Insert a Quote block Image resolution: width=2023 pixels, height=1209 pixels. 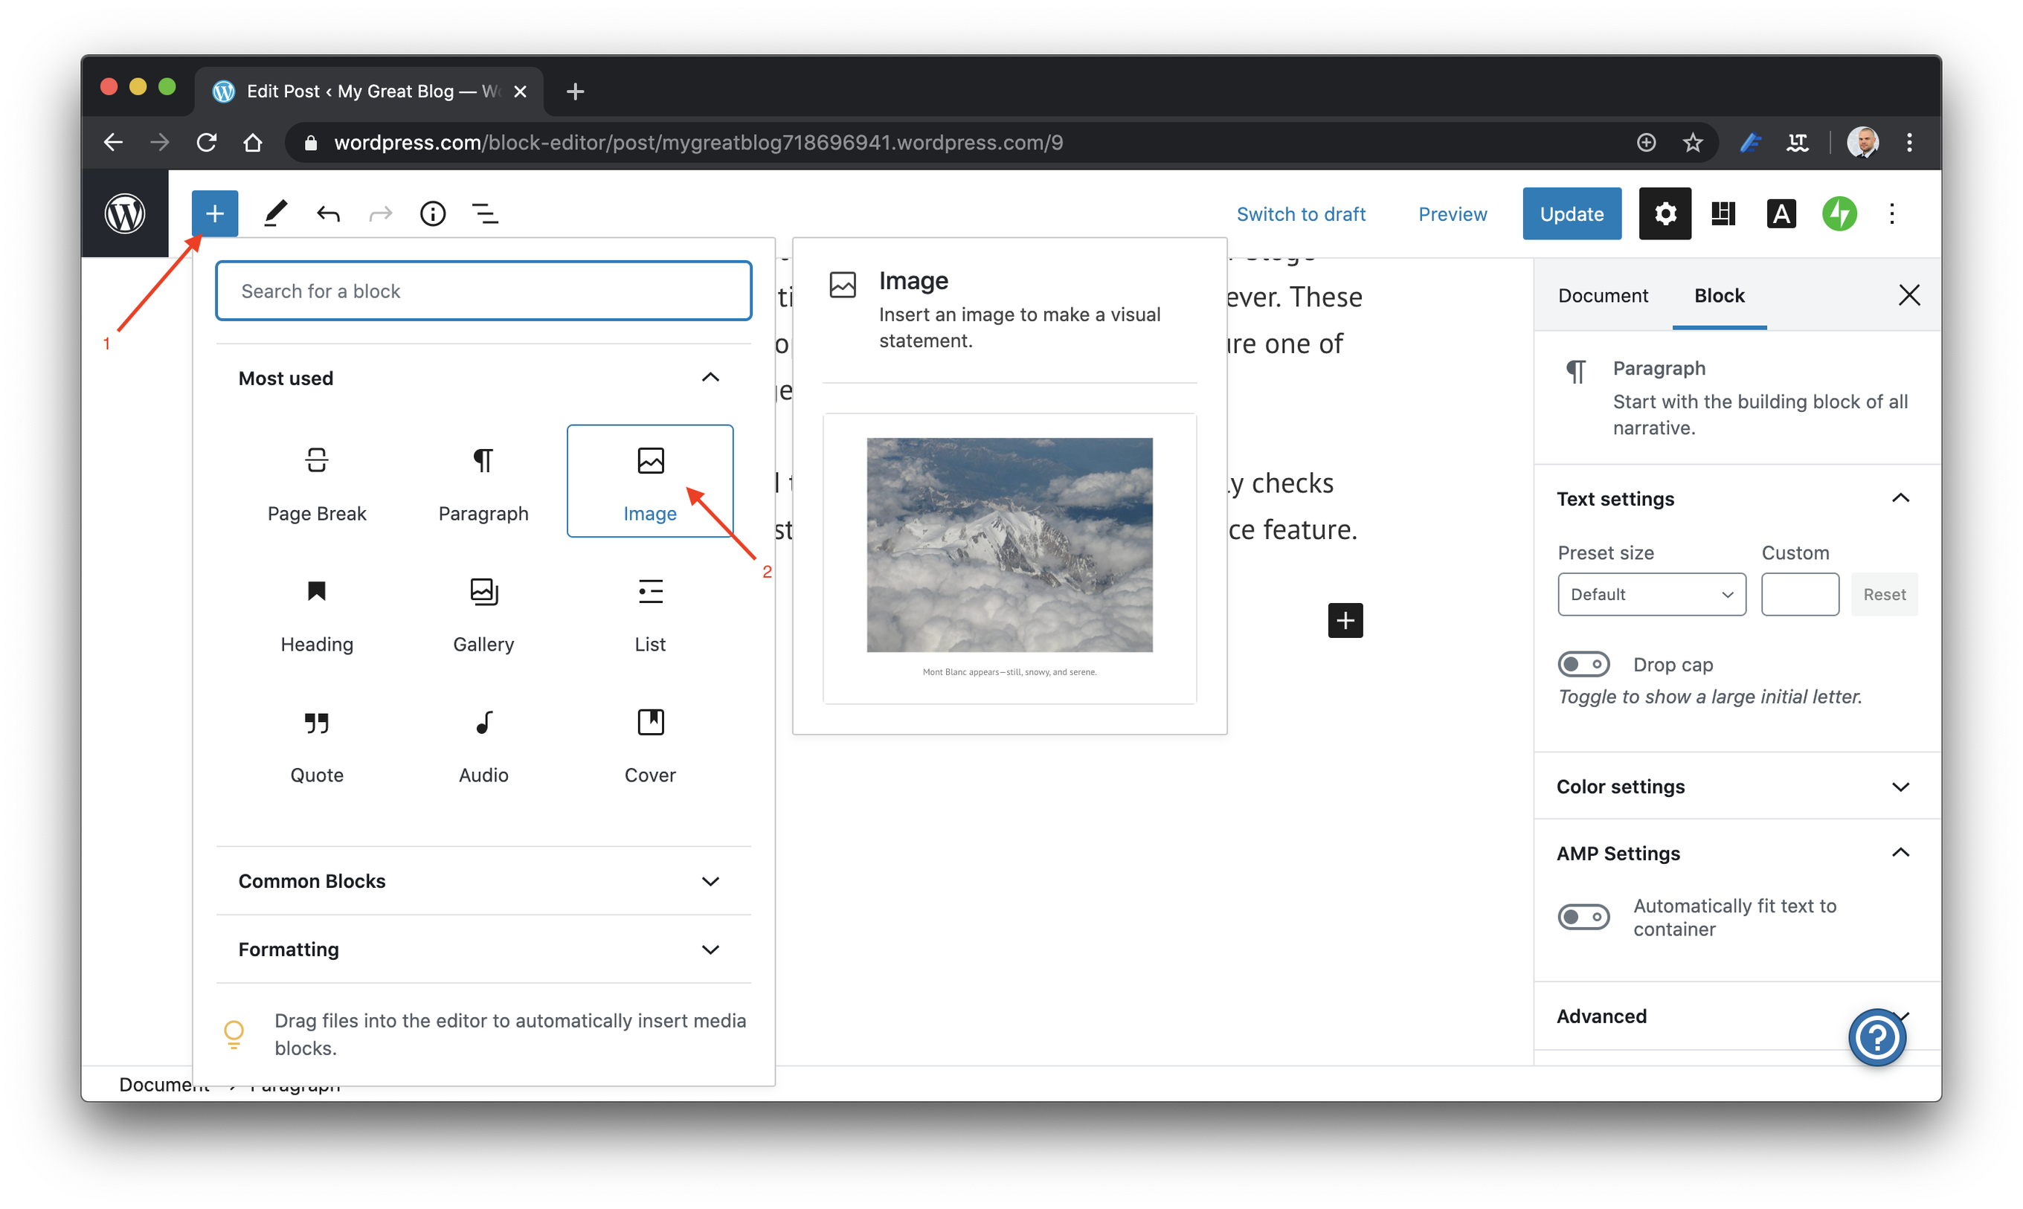click(x=317, y=743)
